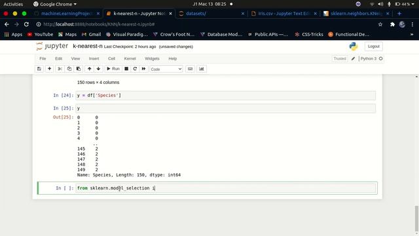Open the Insert menu

(x=94, y=58)
